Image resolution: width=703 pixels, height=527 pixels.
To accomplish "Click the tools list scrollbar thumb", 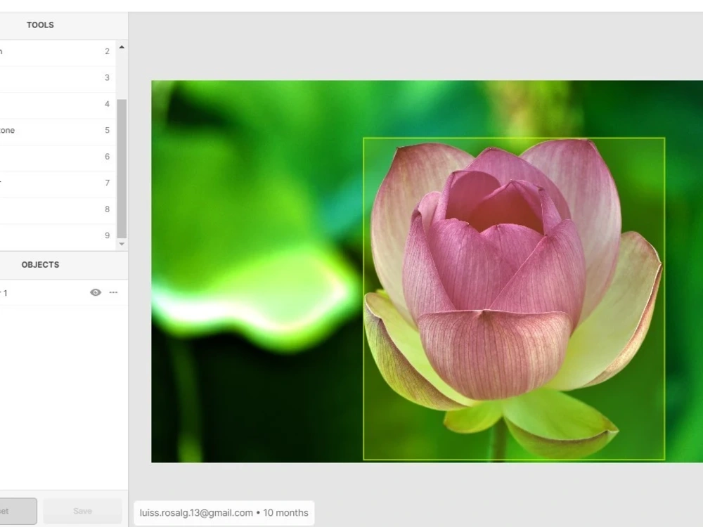I will (x=122, y=169).
